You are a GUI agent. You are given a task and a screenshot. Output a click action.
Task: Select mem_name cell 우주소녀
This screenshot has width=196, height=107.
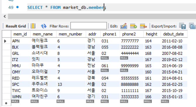tap(43, 84)
